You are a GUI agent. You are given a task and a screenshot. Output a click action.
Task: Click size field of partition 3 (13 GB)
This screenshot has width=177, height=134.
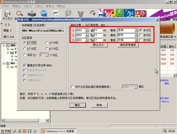(98, 40)
